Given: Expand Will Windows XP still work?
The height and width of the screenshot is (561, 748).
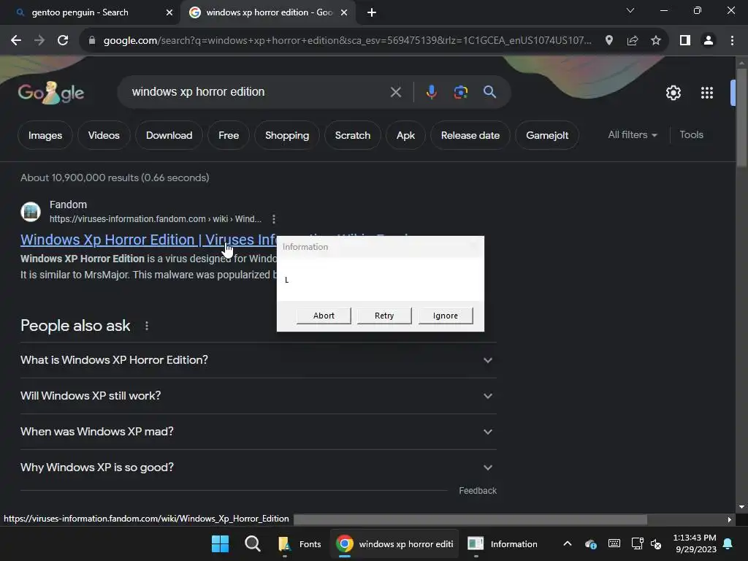Looking at the screenshot, I should pos(258,396).
